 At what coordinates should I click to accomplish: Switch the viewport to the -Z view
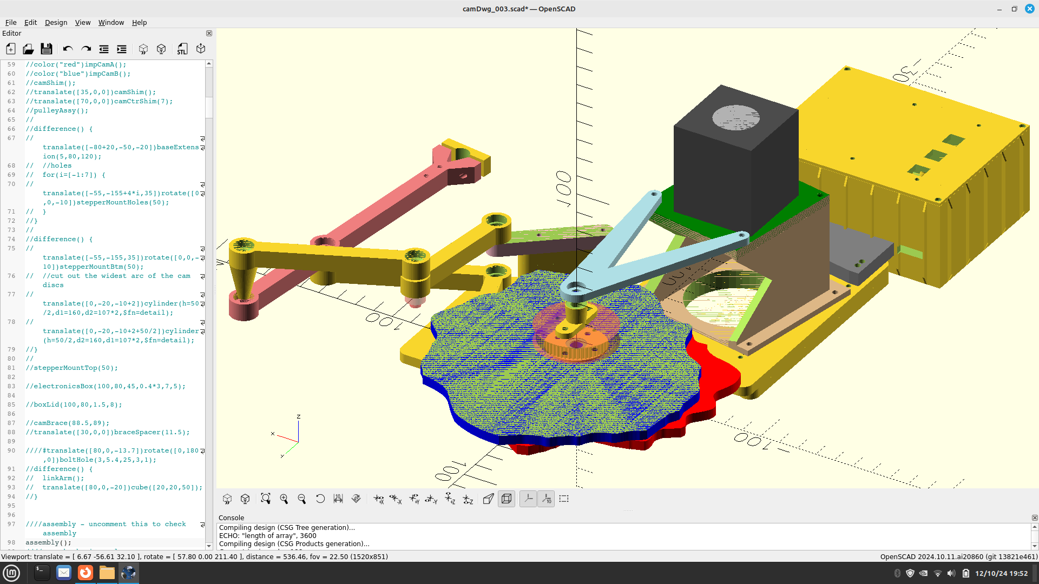point(468,499)
